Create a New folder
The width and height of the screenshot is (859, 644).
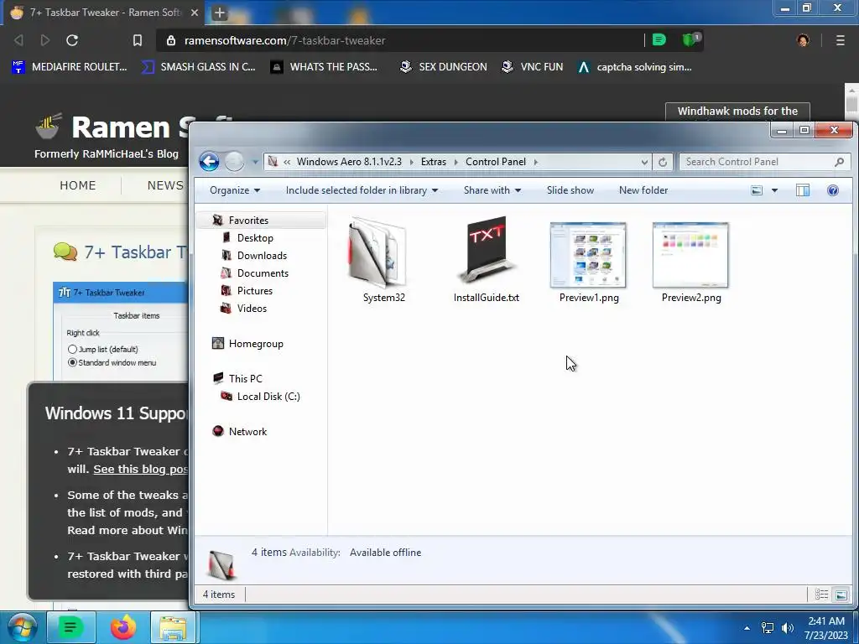click(x=643, y=190)
